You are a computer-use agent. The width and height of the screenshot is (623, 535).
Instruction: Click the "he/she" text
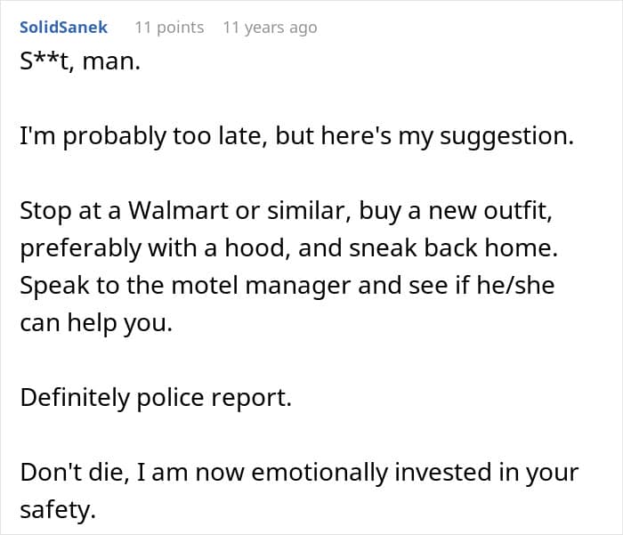pyautogui.click(x=464, y=287)
